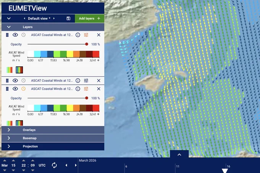Viewport: 260px width, 173px height.
Task: Open info for third ASCAT Coastal Winds layer
Action: pos(78,89)
